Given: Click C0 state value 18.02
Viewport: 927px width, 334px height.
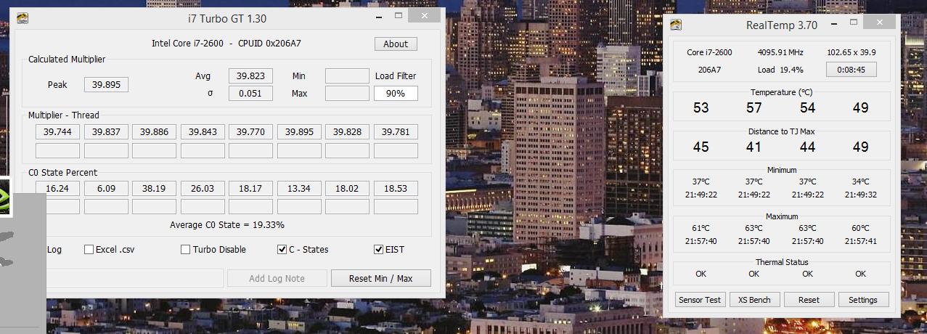Looking at the screenshot, I should pos(347,188).
